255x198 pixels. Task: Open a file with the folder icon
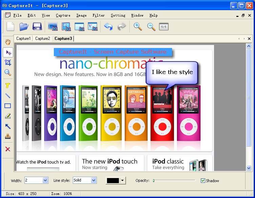24,26
